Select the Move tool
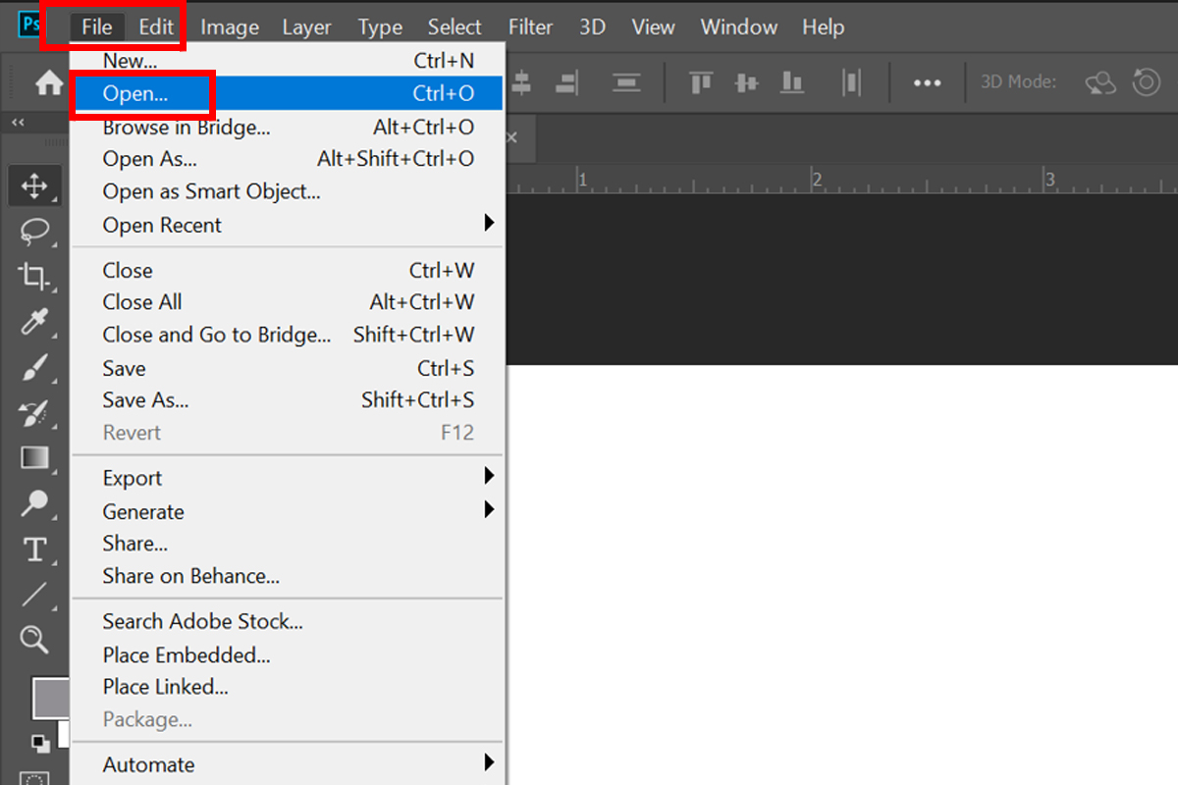The image size is (1178, 785). coord(34,185)
